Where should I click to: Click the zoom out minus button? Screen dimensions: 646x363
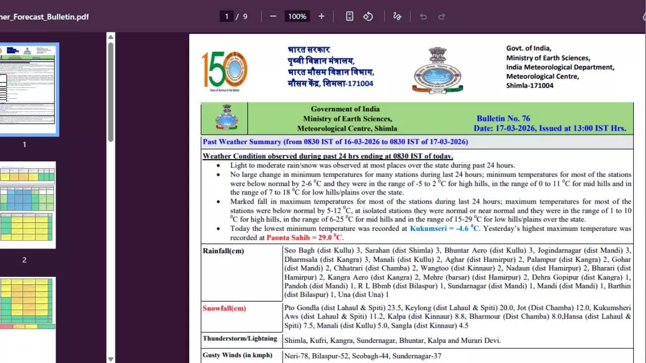(273, 17)
